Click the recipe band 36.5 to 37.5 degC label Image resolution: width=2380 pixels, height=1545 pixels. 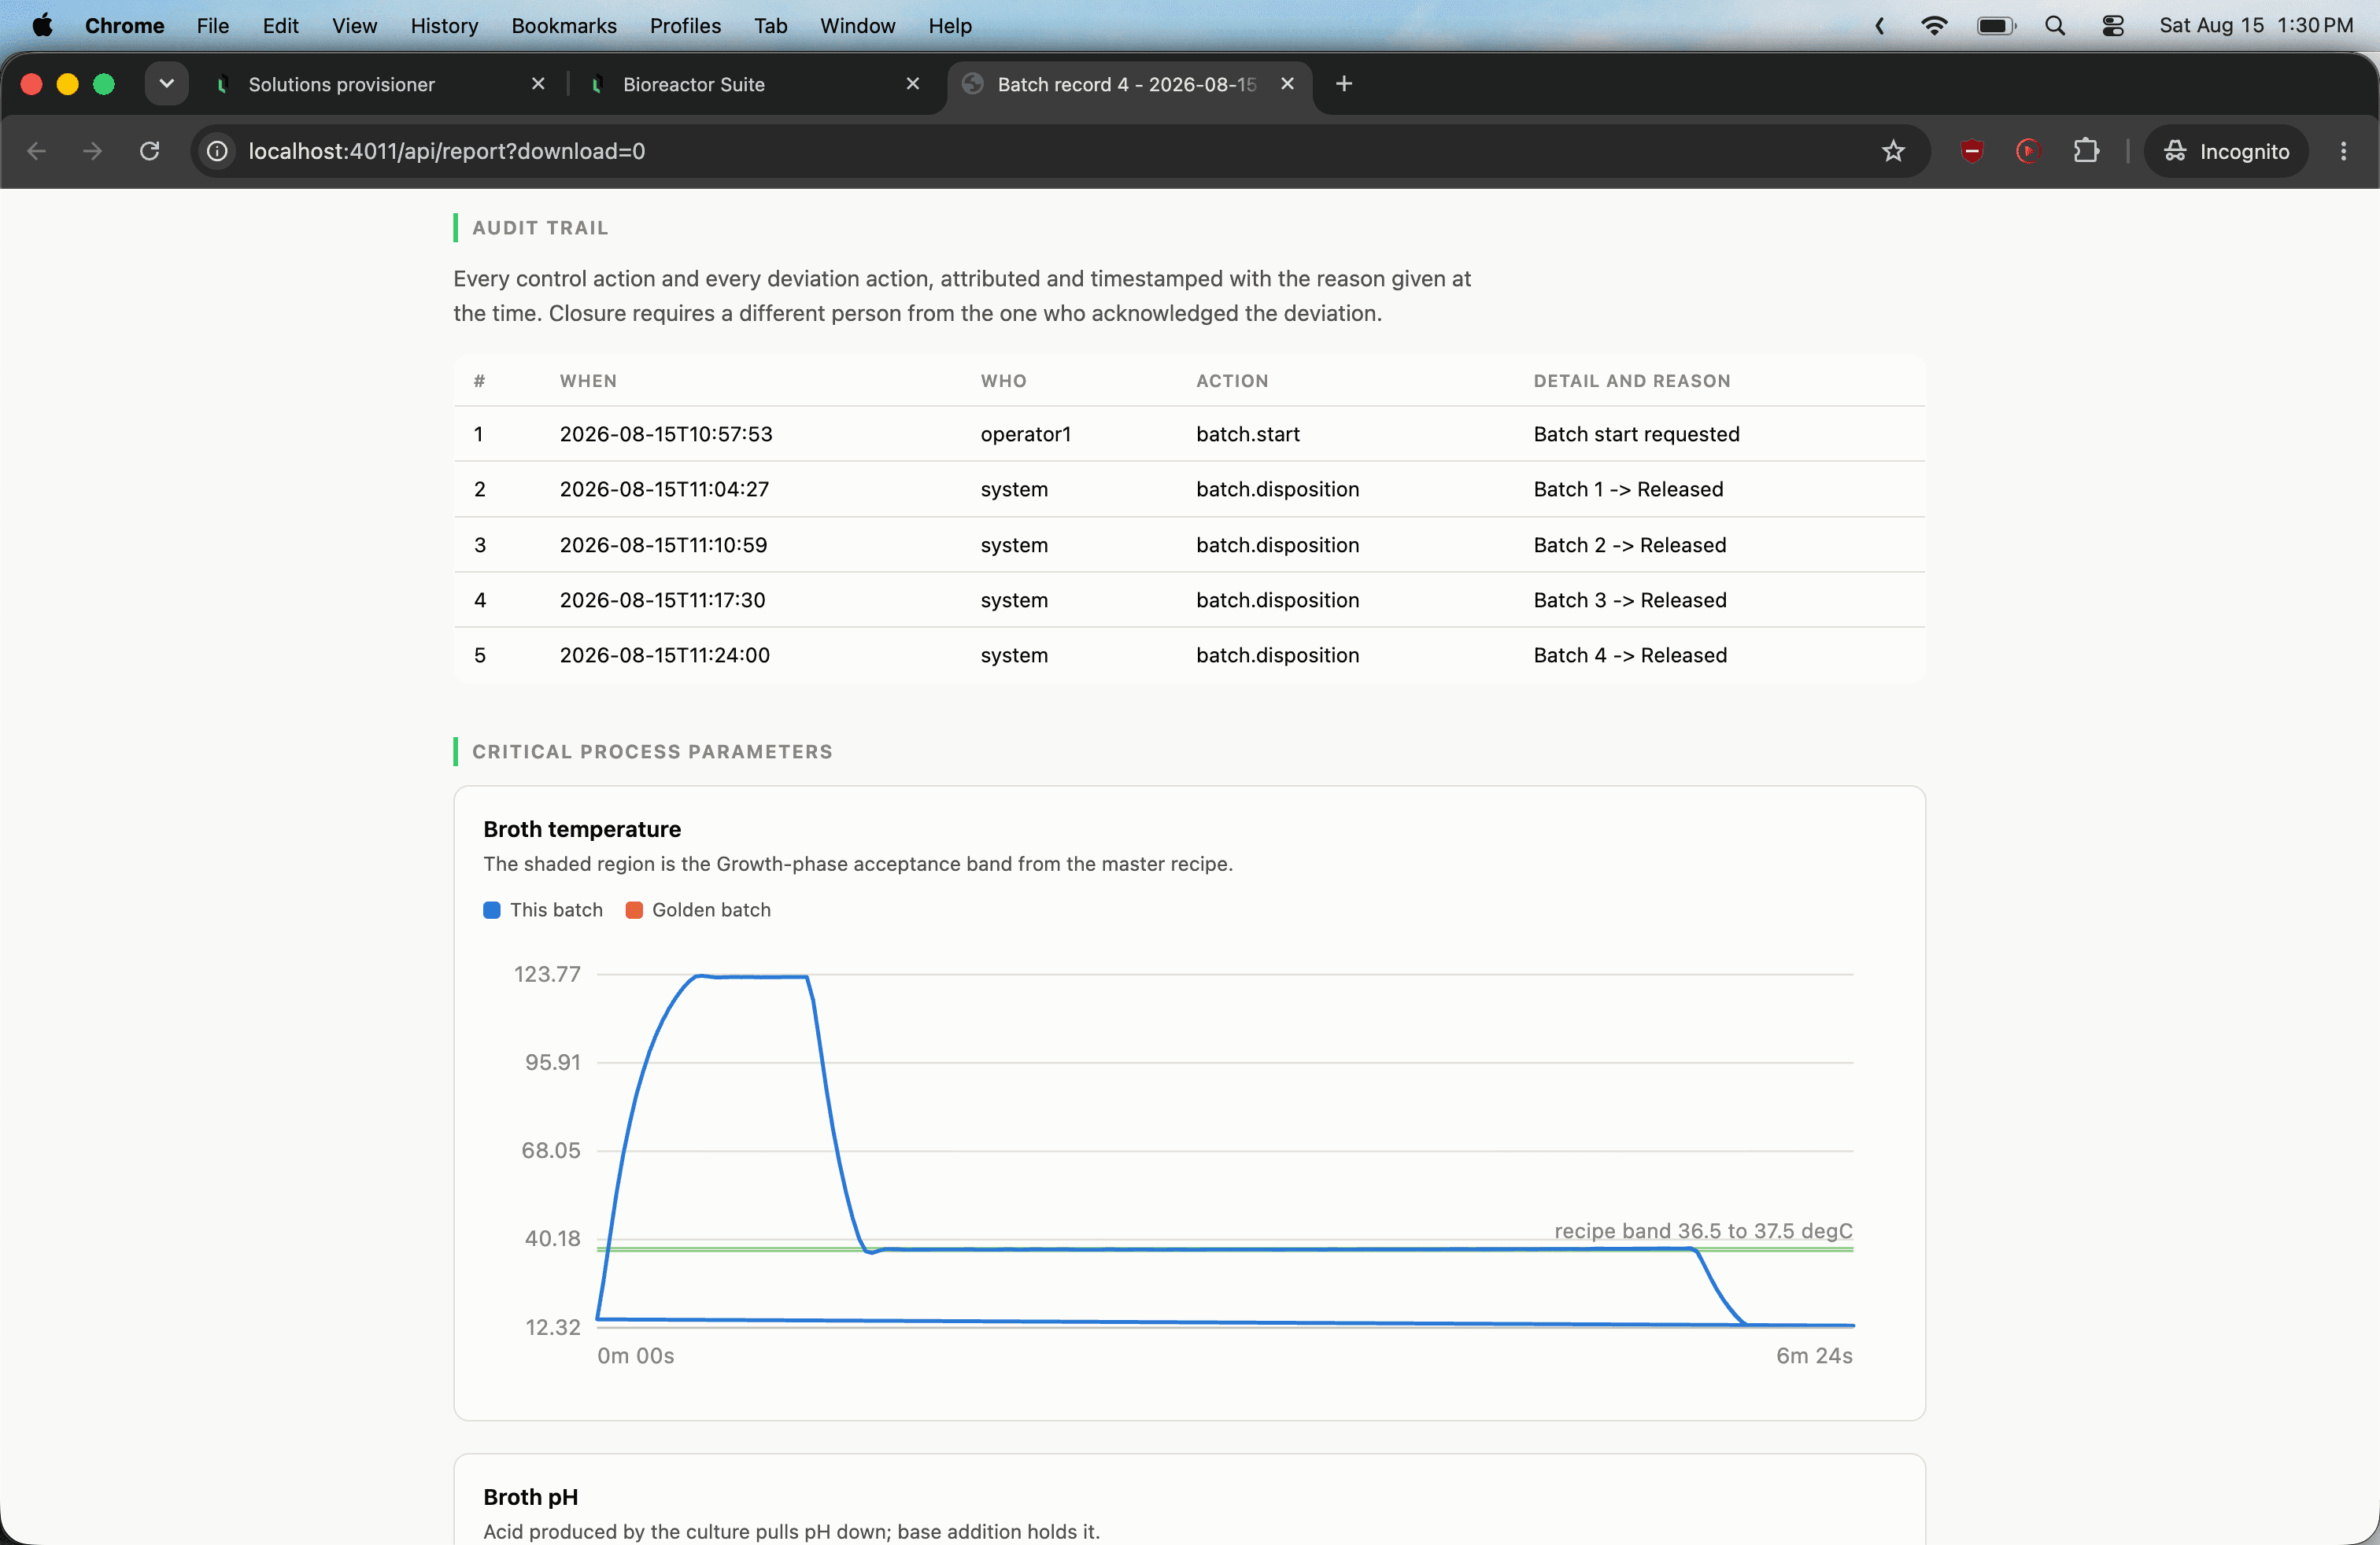pyautogui.click(x=1703, y=1230)
